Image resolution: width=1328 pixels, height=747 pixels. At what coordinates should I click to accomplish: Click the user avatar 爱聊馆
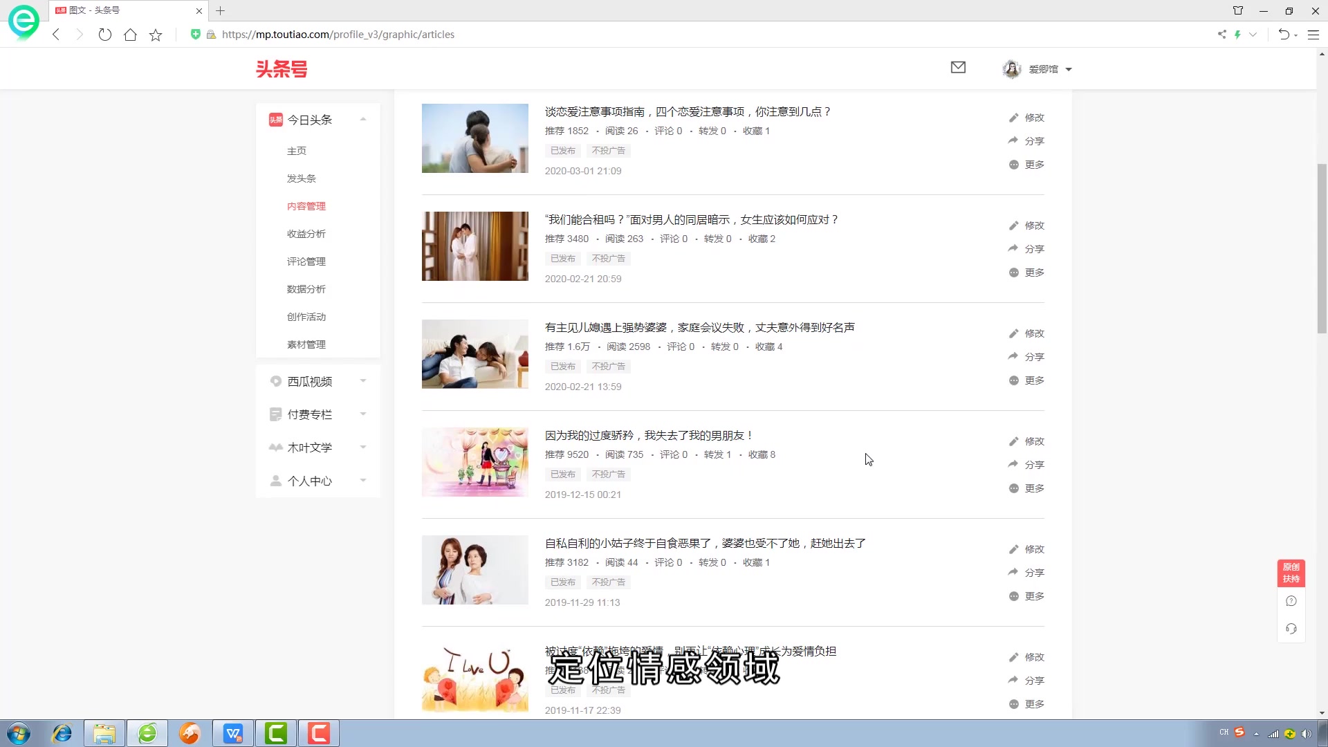[1012, 69]
